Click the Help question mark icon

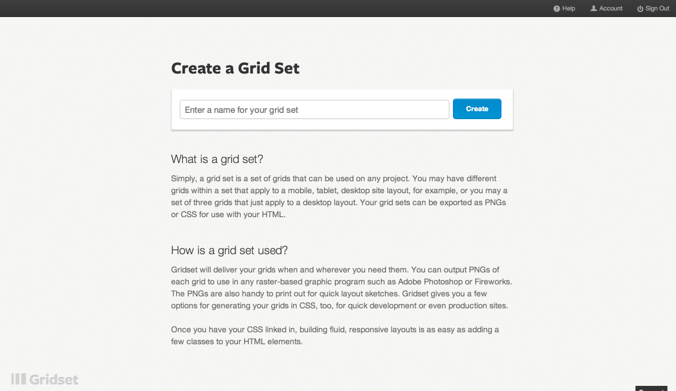[557, 9]
